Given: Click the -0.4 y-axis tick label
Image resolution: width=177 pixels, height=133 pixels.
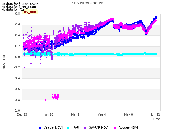Looking at the screenshot, I should tap(17, 78).
